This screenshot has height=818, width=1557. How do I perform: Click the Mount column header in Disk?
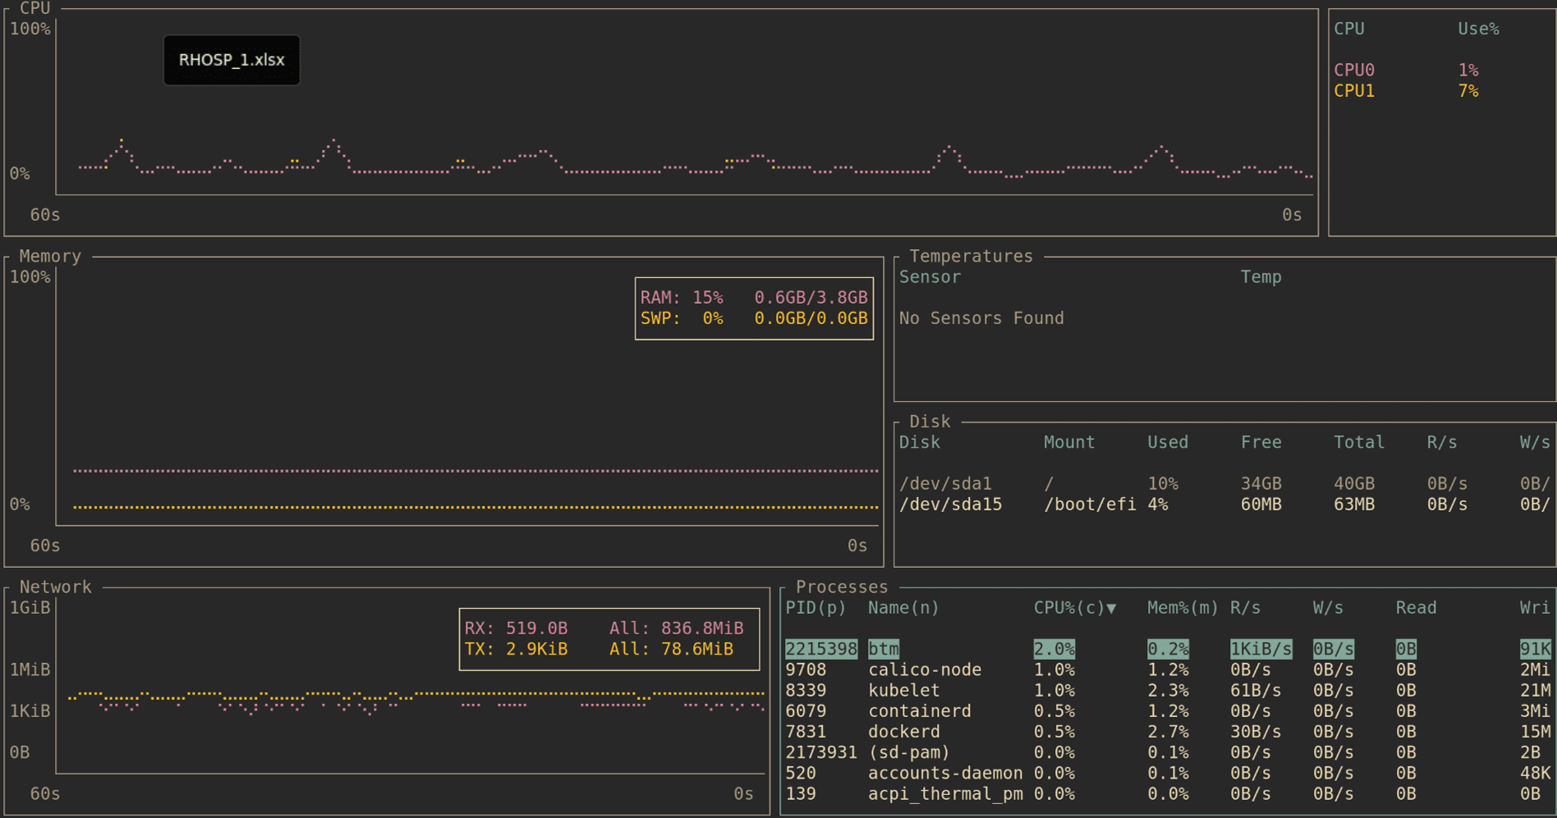(1068, 442)
